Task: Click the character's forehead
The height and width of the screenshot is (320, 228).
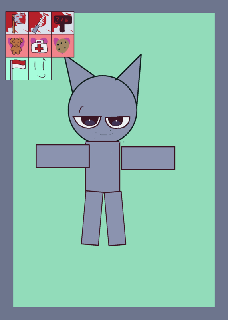Action: coord(103,96)
